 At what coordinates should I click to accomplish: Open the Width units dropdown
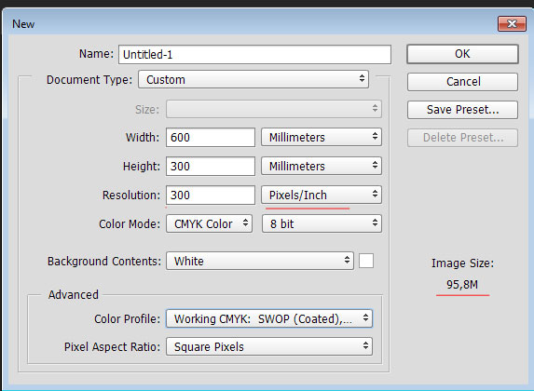pyautogui.click(x=322, y=138)
